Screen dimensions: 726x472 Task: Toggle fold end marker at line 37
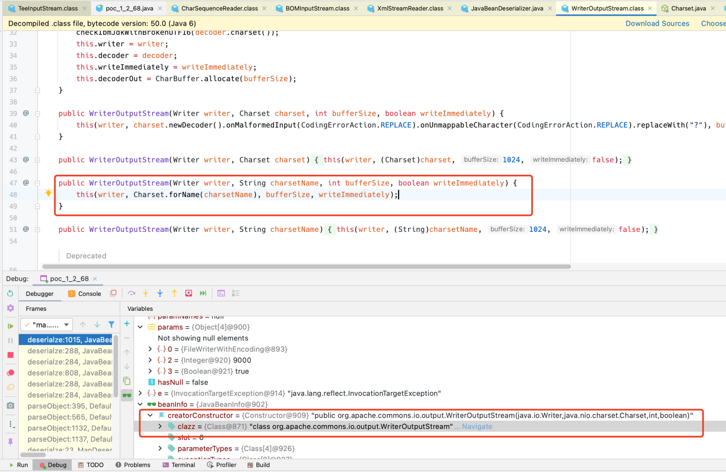[x=37, y=90]
